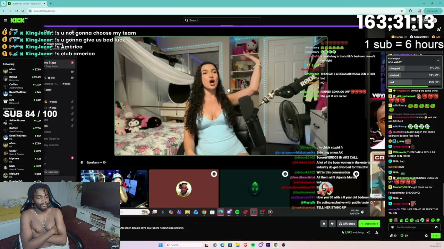
Task: Open the tab search dropdown
Action: click(x=3, y=3)
